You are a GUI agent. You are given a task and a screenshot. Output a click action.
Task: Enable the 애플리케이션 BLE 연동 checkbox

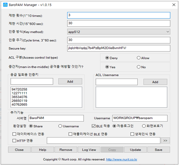coord(70,134)
